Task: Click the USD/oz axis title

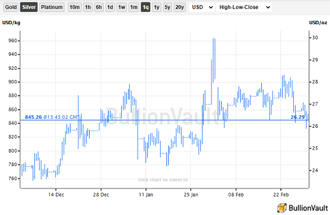Action: coord(318,23)
